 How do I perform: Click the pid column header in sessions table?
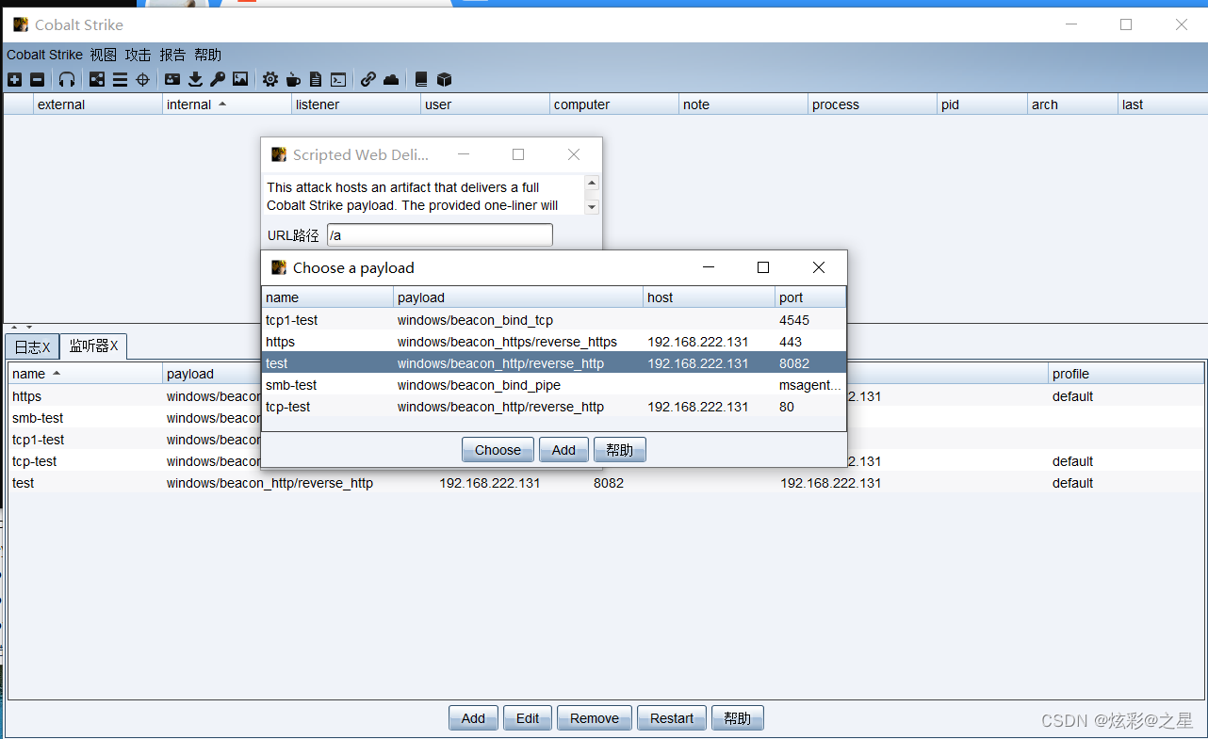point(983,104)
